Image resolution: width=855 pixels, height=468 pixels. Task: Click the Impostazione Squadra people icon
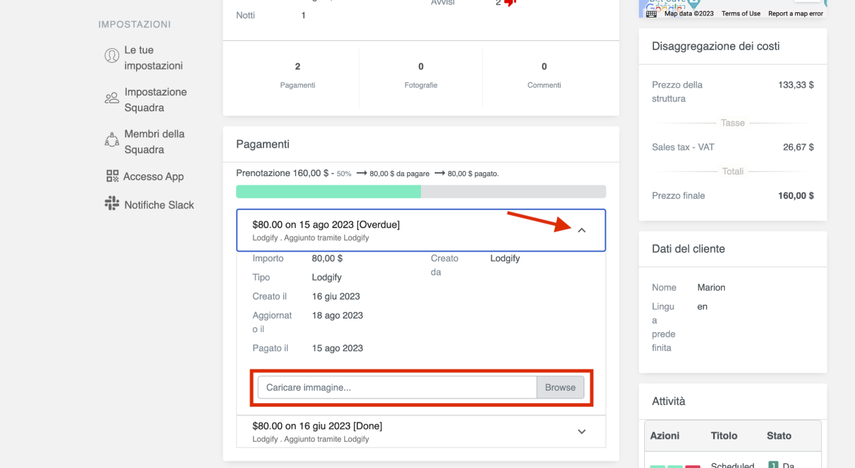112,99
